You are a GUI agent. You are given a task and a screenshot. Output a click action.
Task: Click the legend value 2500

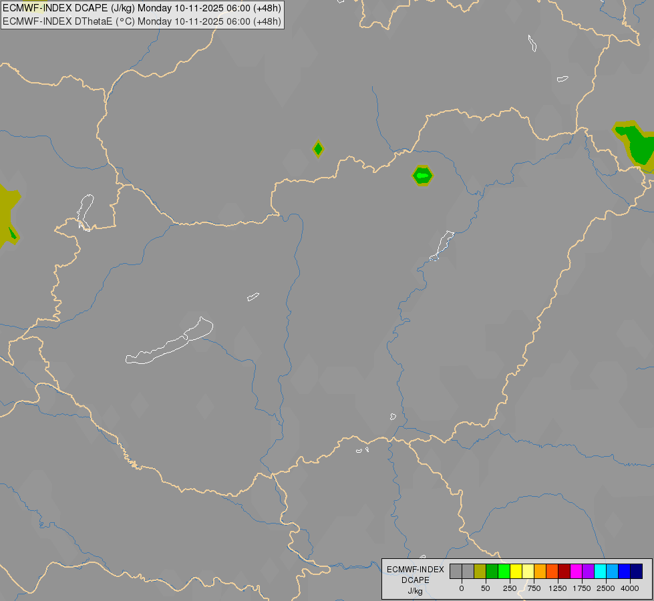[606, 588]
